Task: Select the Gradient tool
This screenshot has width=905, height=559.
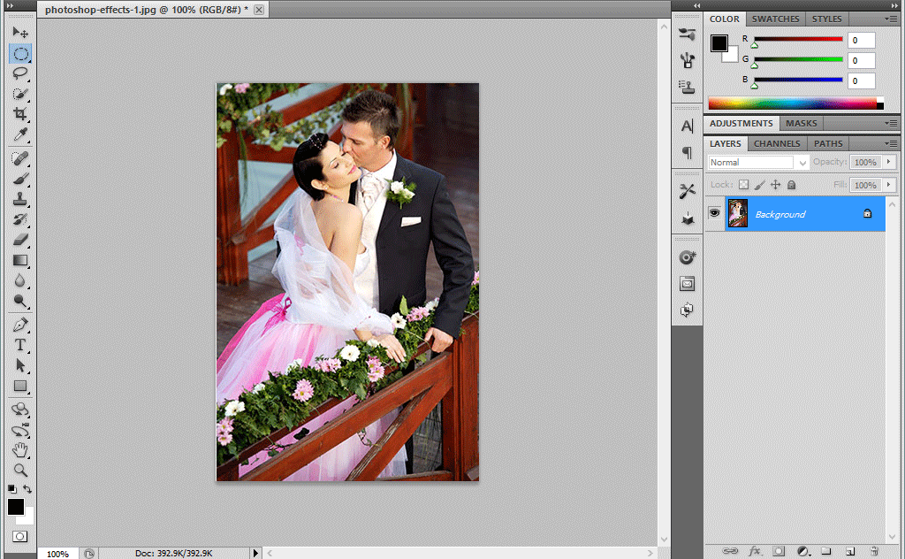Action: pos(20,260)
